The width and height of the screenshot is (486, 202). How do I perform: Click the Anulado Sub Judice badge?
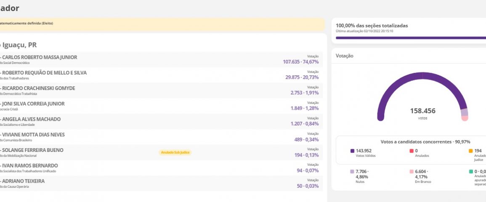click(175, 152)
